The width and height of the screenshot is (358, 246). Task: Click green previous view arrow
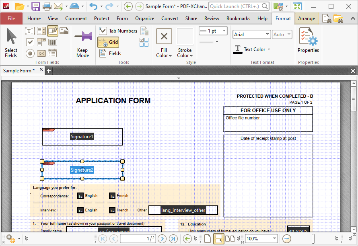click(187, 239)
